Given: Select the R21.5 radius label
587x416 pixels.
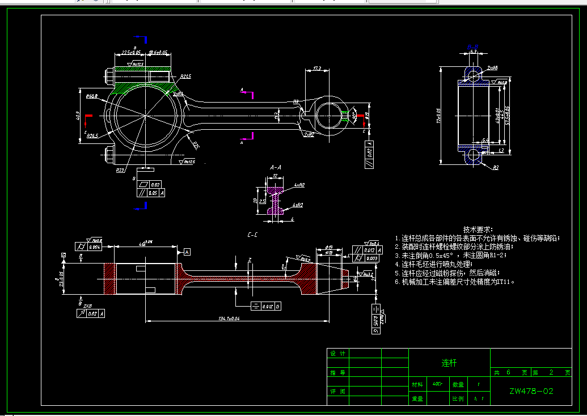Looking at the screenshot, I should (x=185, y=77).
